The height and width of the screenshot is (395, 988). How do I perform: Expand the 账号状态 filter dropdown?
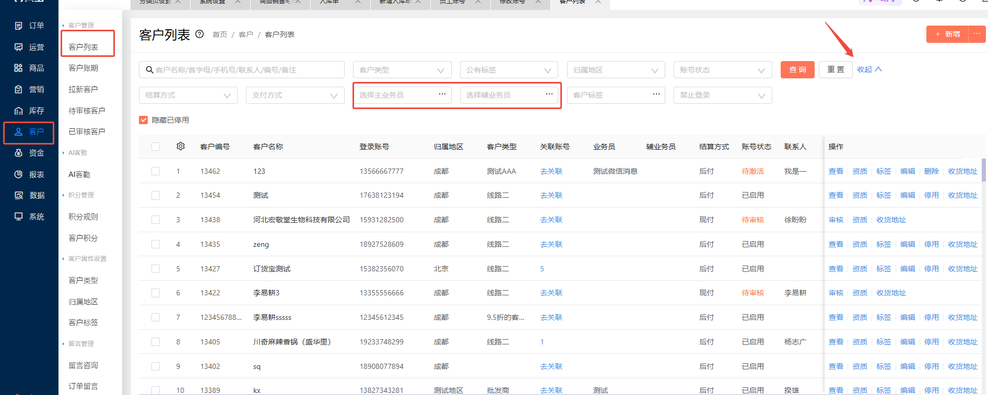(723, 70)
